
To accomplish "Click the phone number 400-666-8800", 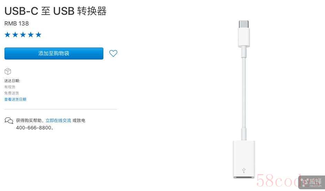I will click(34, 128).
